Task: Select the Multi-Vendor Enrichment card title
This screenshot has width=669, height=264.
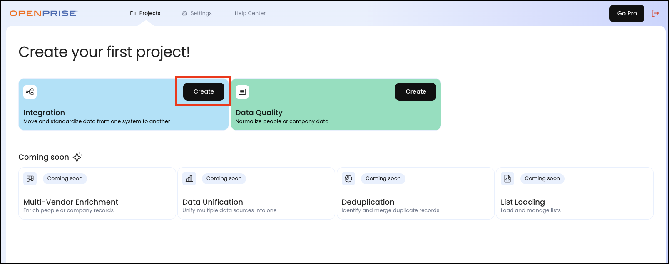Action: click(71, 202)
